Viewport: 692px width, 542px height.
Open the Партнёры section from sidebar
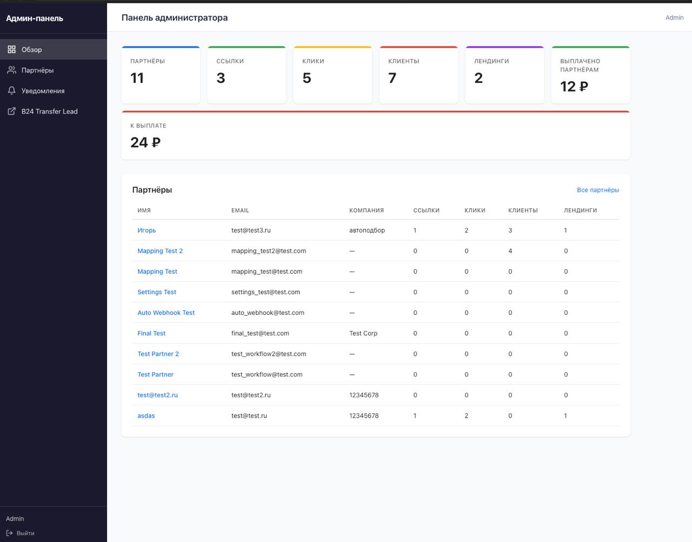pyautogui.click(x=36, y=70)
